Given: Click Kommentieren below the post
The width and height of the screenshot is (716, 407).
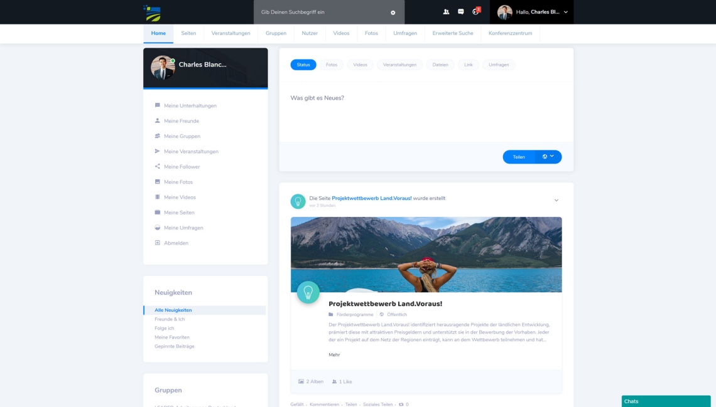Looking at the screenshot, I should coord(324,404).
